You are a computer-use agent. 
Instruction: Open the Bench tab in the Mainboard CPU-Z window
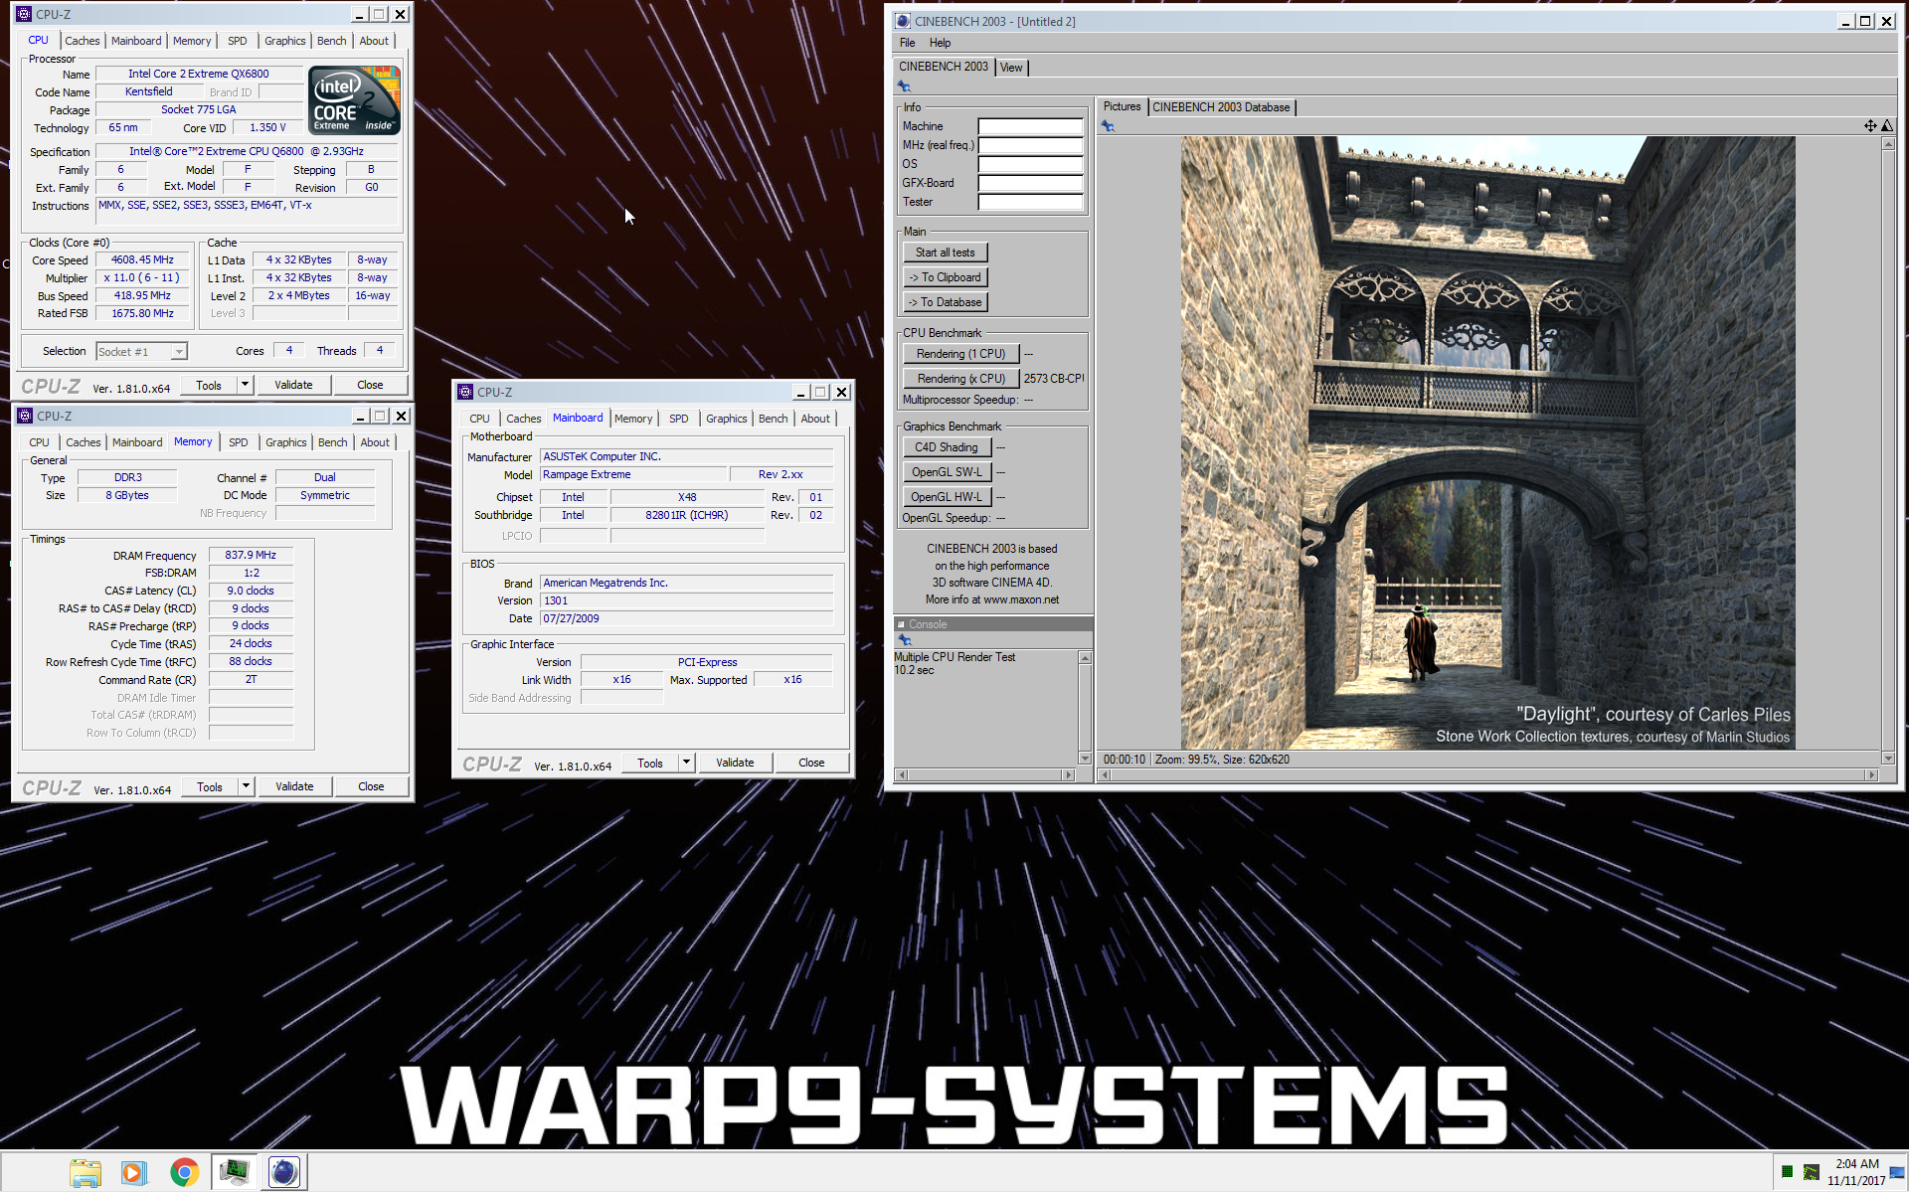coord(773,419)
